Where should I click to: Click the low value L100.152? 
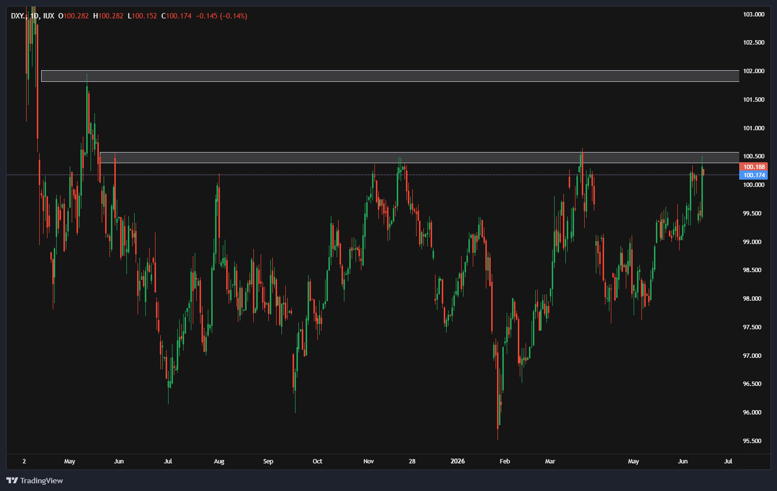point(142,16)
